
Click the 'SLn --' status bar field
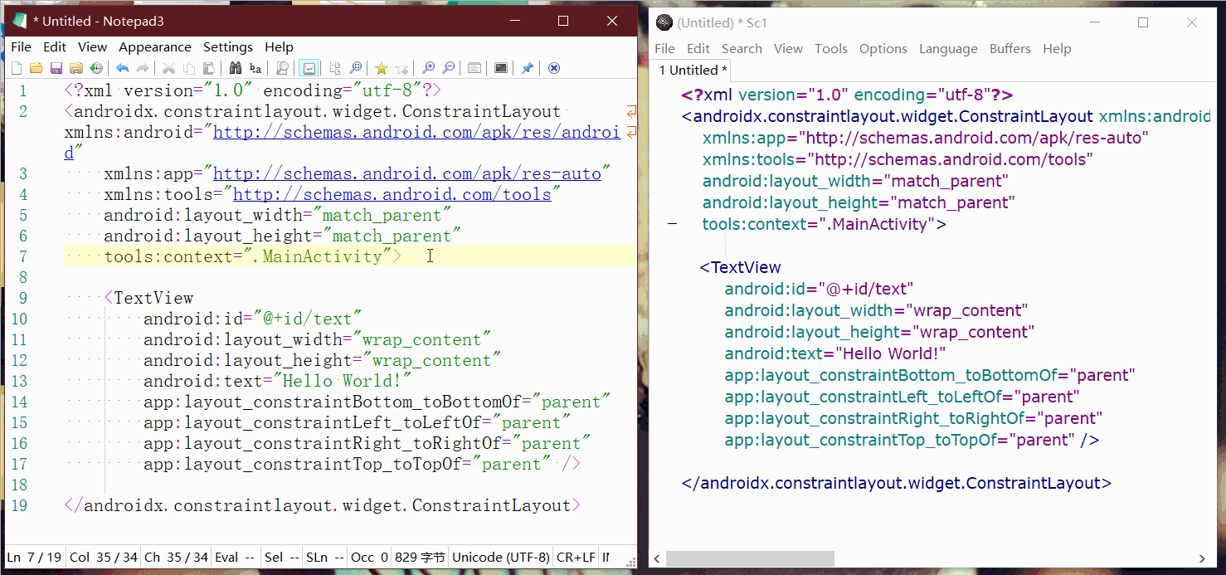point(325,558)
